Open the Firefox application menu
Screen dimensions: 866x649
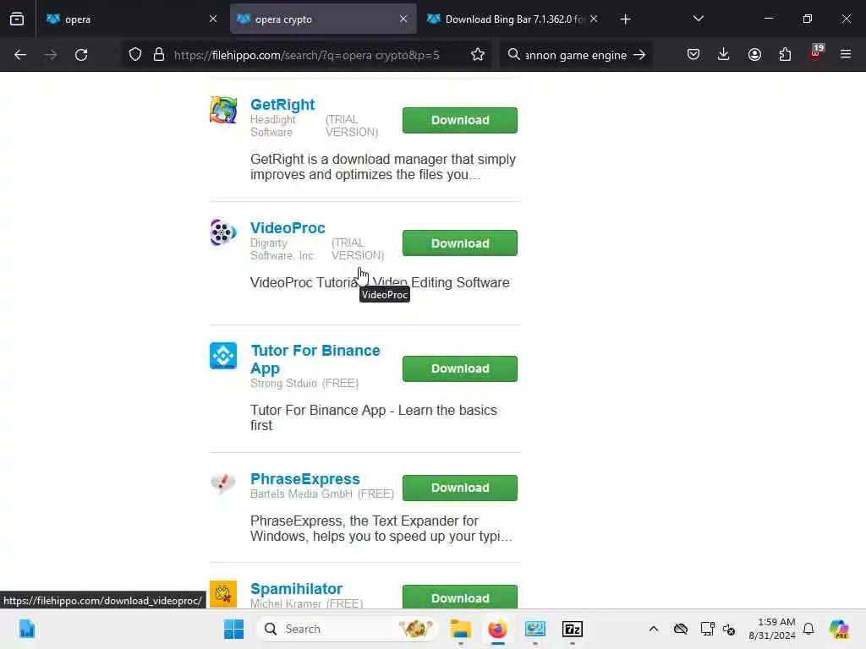click(846, 54)
